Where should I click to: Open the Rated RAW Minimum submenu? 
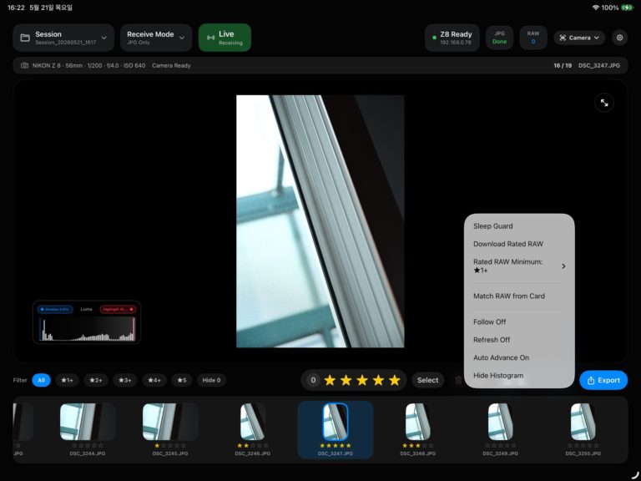click(519, 266)
